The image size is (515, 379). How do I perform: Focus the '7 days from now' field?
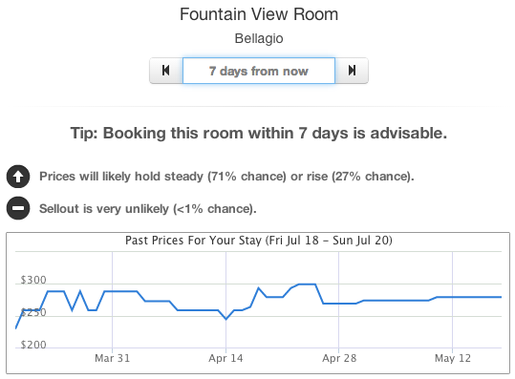259,71
